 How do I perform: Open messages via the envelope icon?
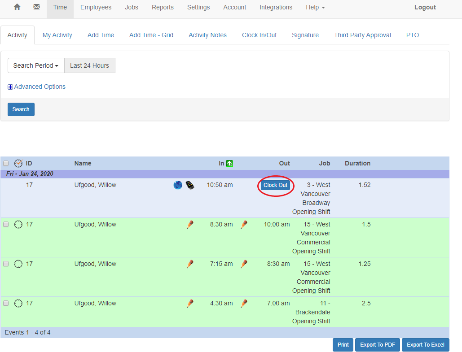36,7
